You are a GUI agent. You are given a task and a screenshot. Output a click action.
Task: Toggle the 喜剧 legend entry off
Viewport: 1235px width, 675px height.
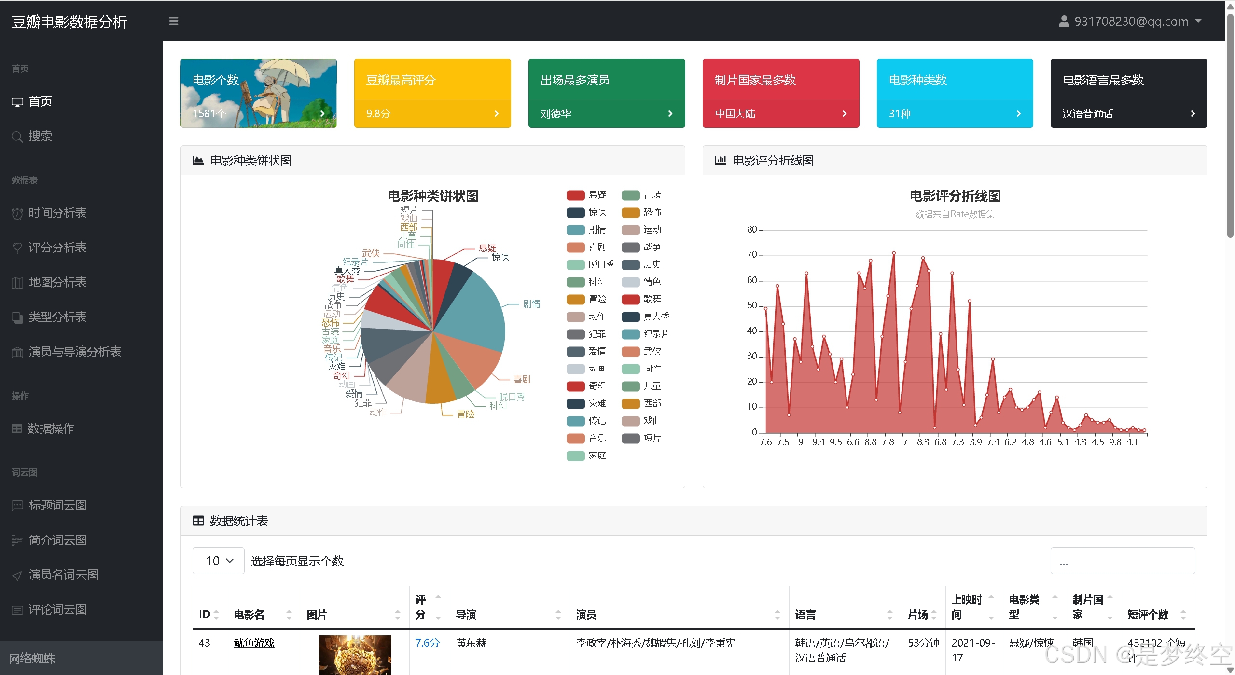(x=597, y=247)
